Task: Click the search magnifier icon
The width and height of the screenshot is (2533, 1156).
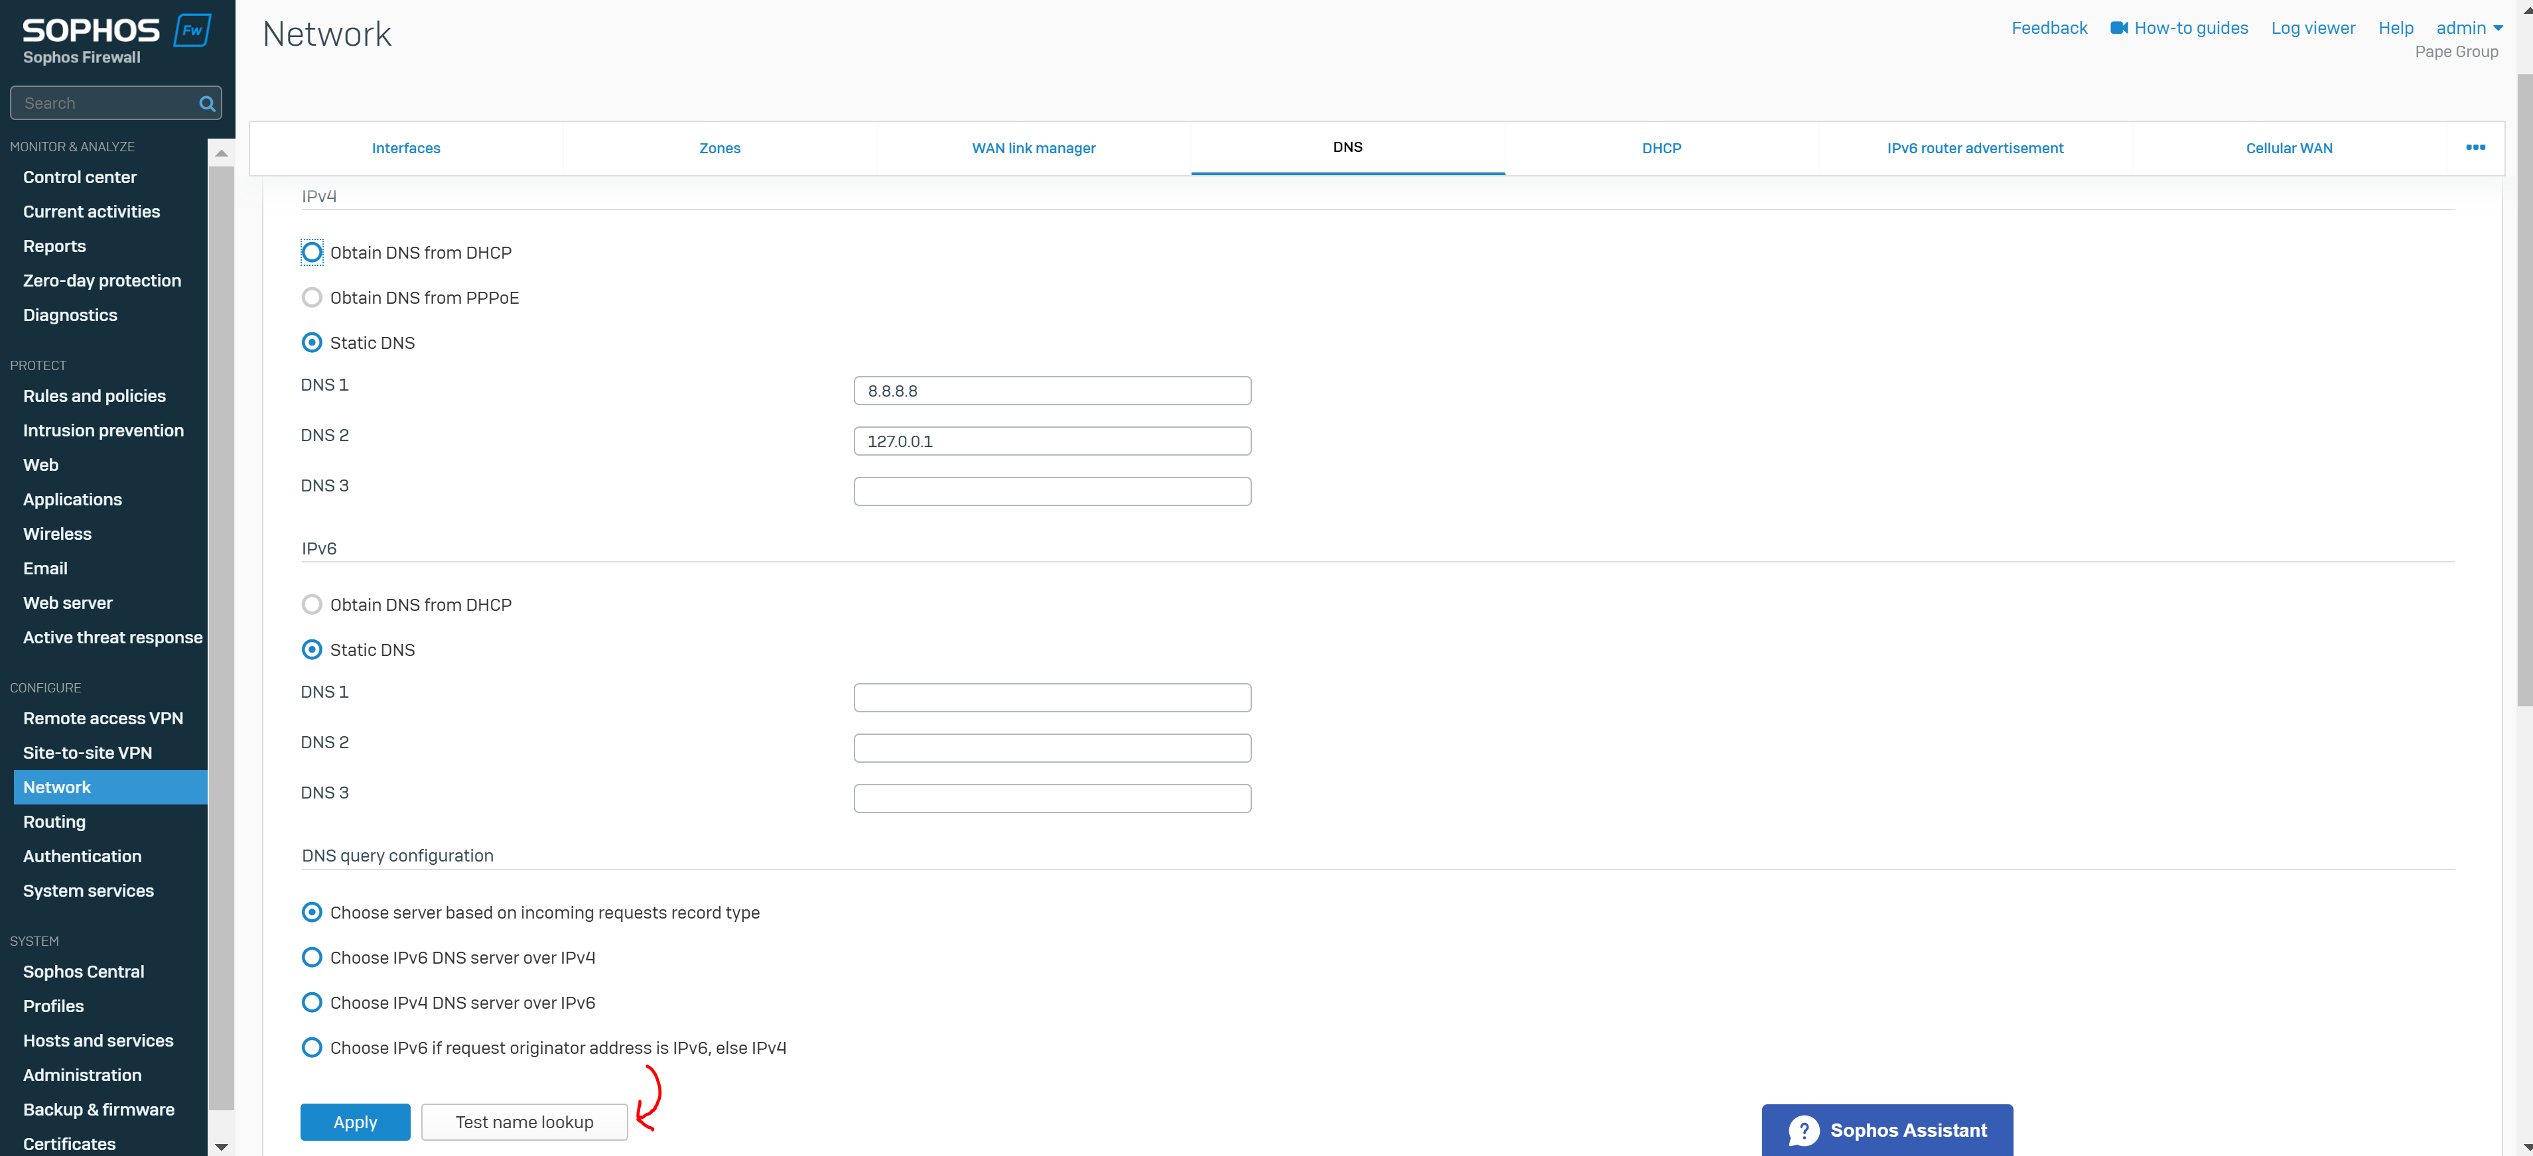Action: (206, 103)
